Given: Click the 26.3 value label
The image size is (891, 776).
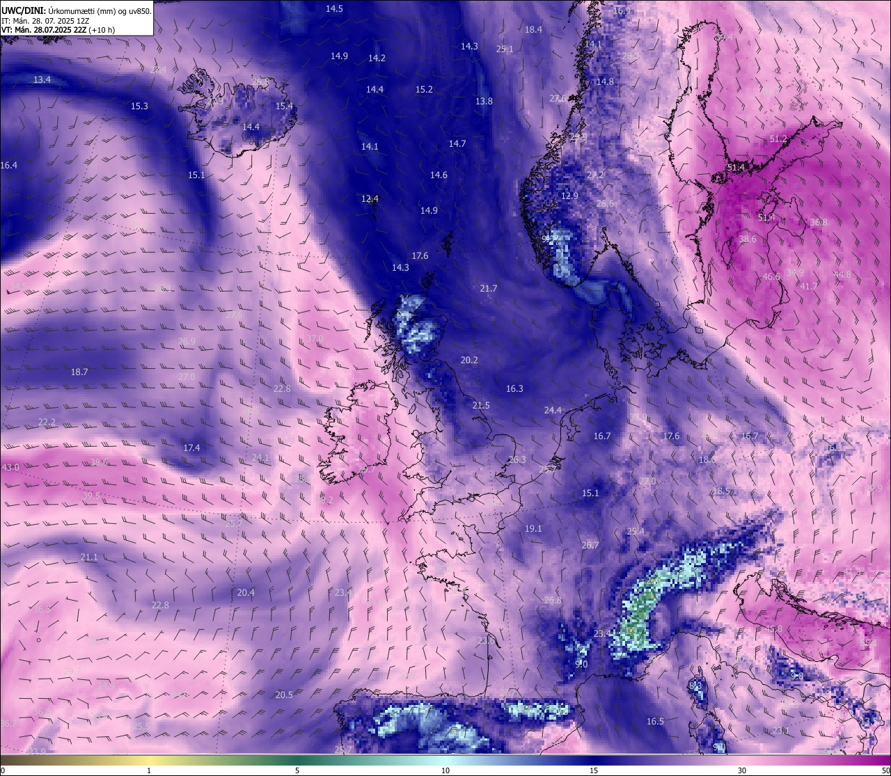Looking at the screenshot, I should tap(517, 460).
